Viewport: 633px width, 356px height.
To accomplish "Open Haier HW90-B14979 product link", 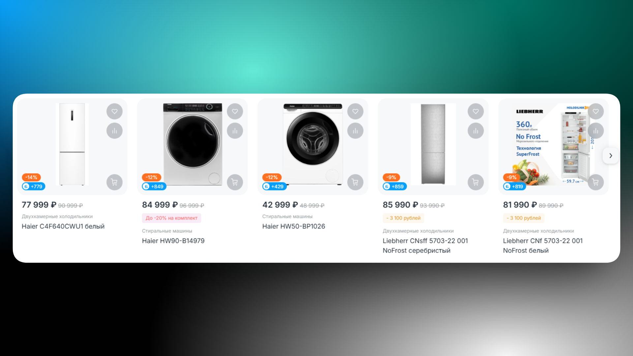I will (x=173, y=241).
